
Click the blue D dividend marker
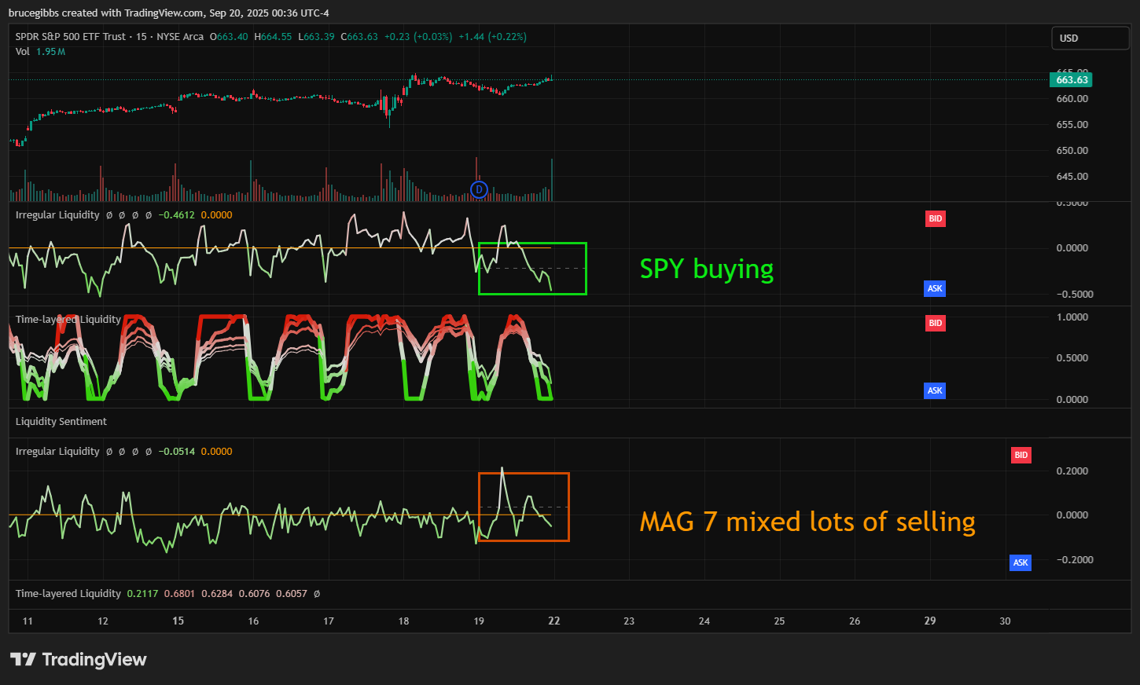point(479,189)
